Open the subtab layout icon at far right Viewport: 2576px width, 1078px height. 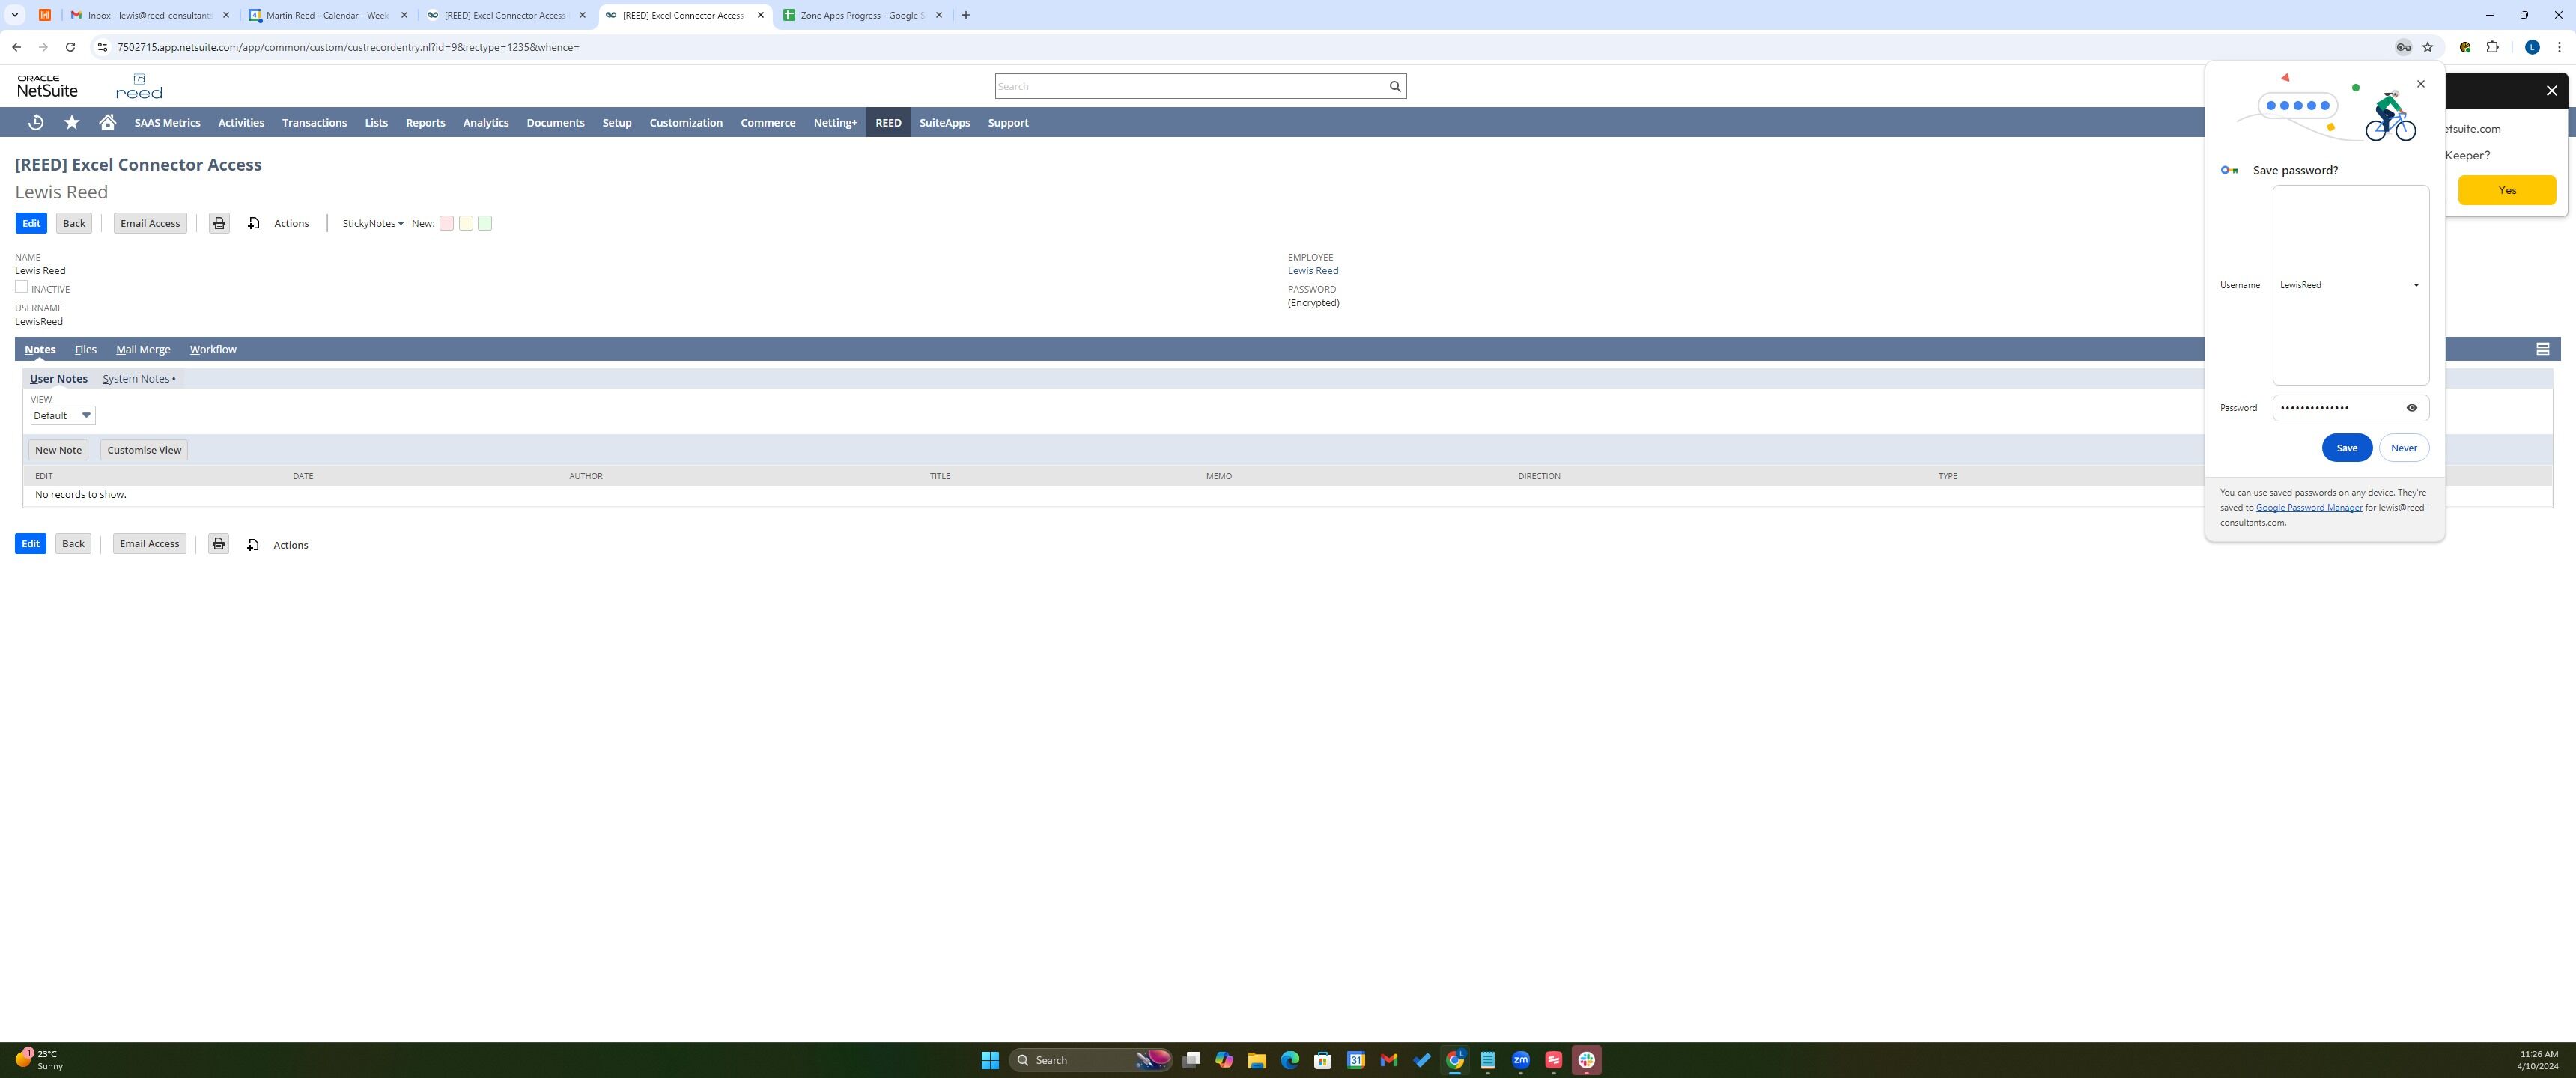pyautogui.click(x=2542, y=349)
